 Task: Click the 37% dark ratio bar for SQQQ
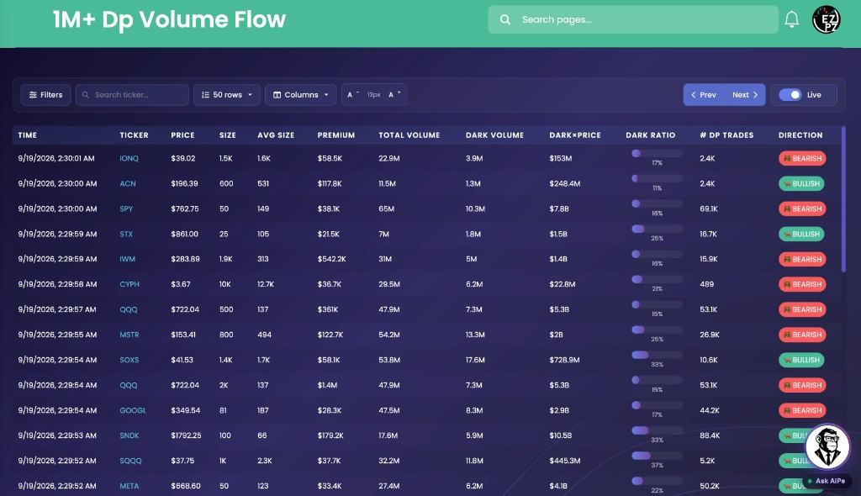click(x=657, y=456)
